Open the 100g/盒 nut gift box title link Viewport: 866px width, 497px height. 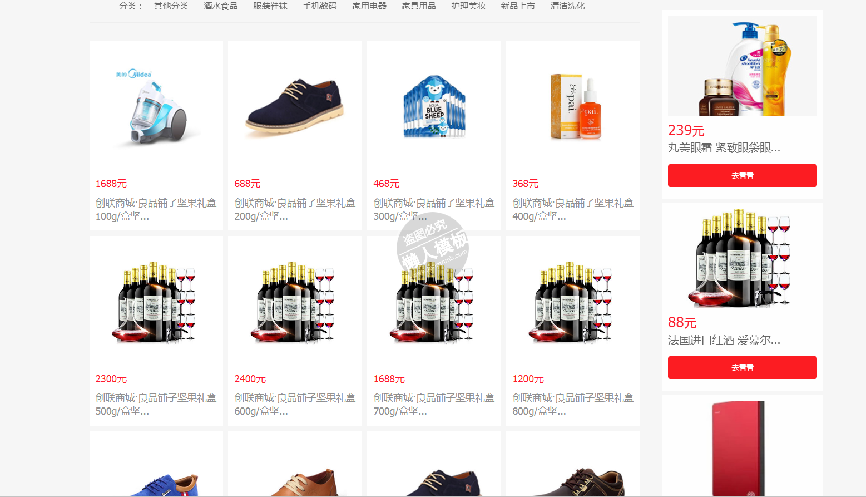point(156,210)
